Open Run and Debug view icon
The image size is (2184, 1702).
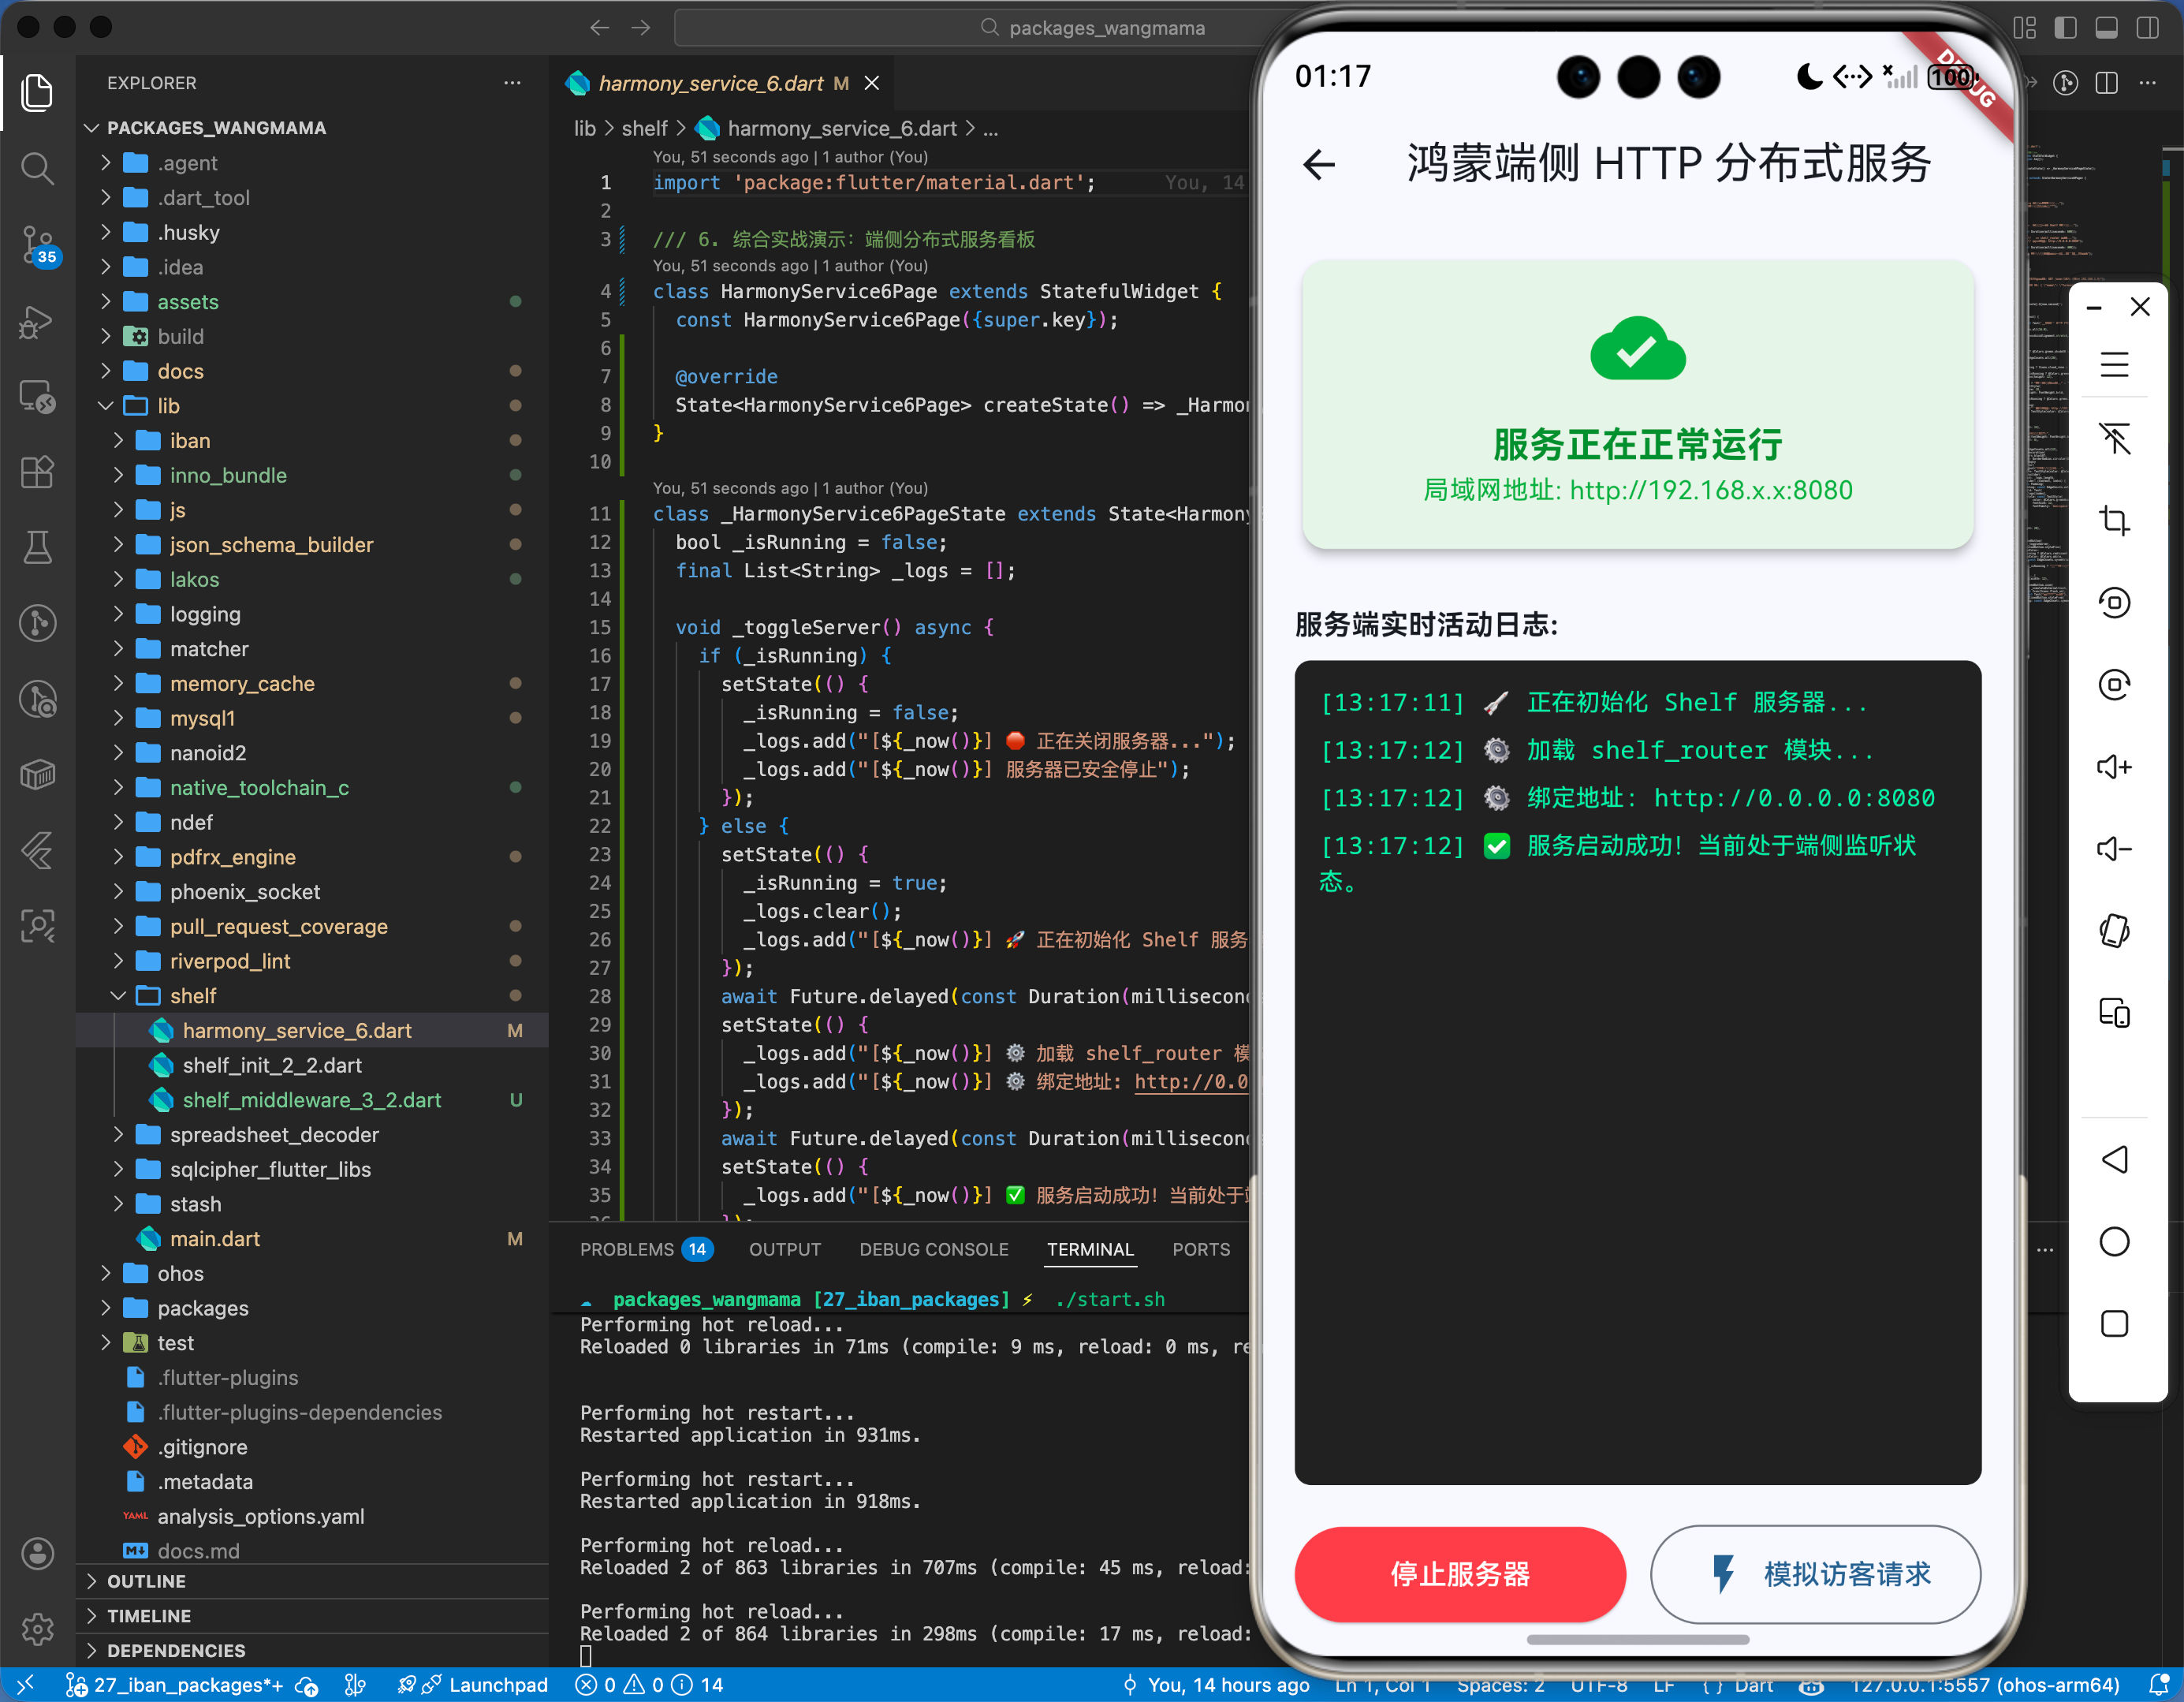(37, 321)
